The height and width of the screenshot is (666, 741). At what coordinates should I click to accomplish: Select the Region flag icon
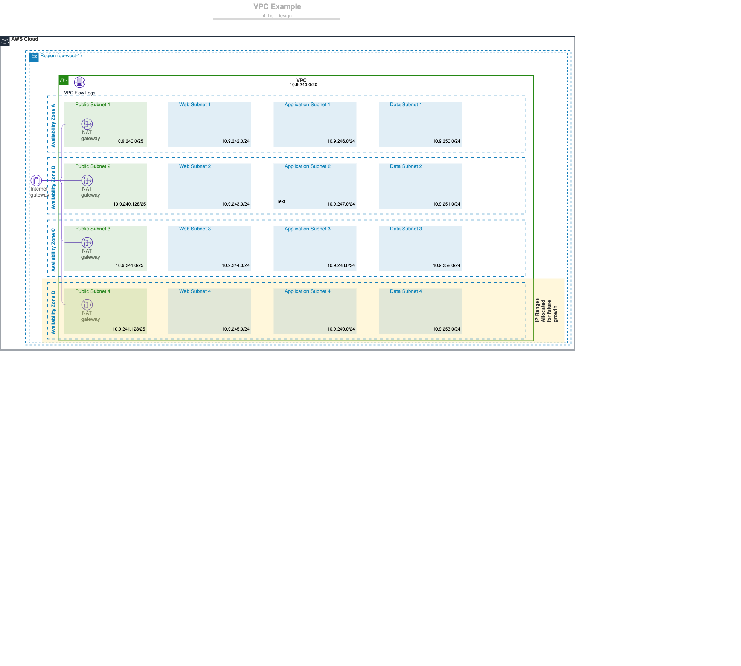pyautogui.click(x=34, y=58)
